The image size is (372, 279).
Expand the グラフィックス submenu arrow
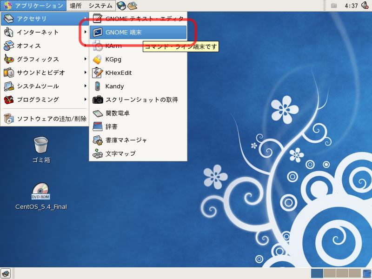(86, 59)
